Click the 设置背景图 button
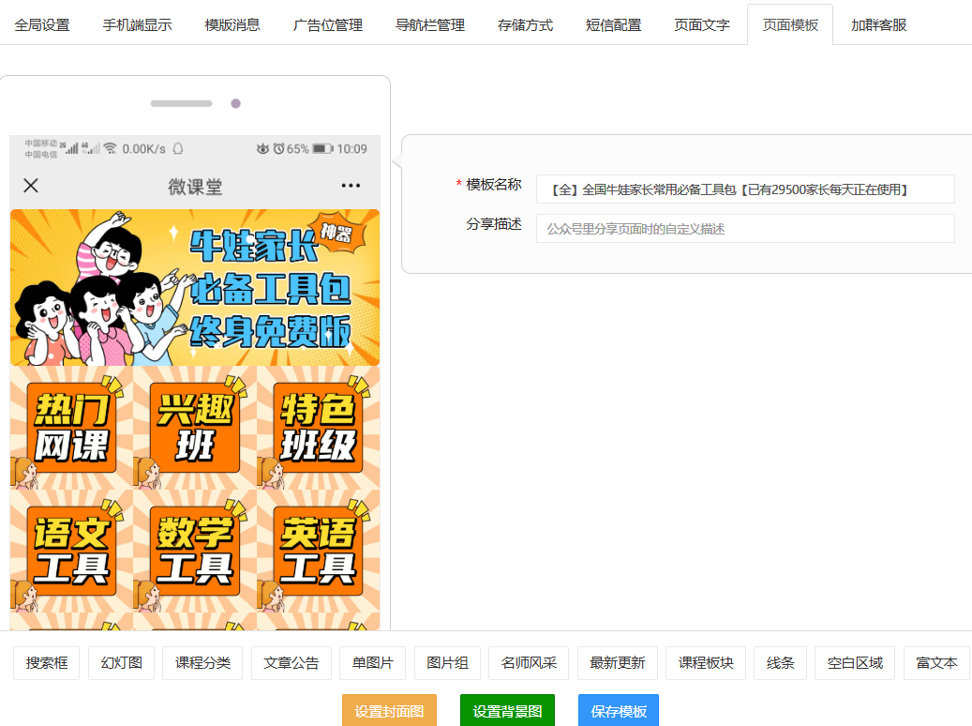 (507, 710)
